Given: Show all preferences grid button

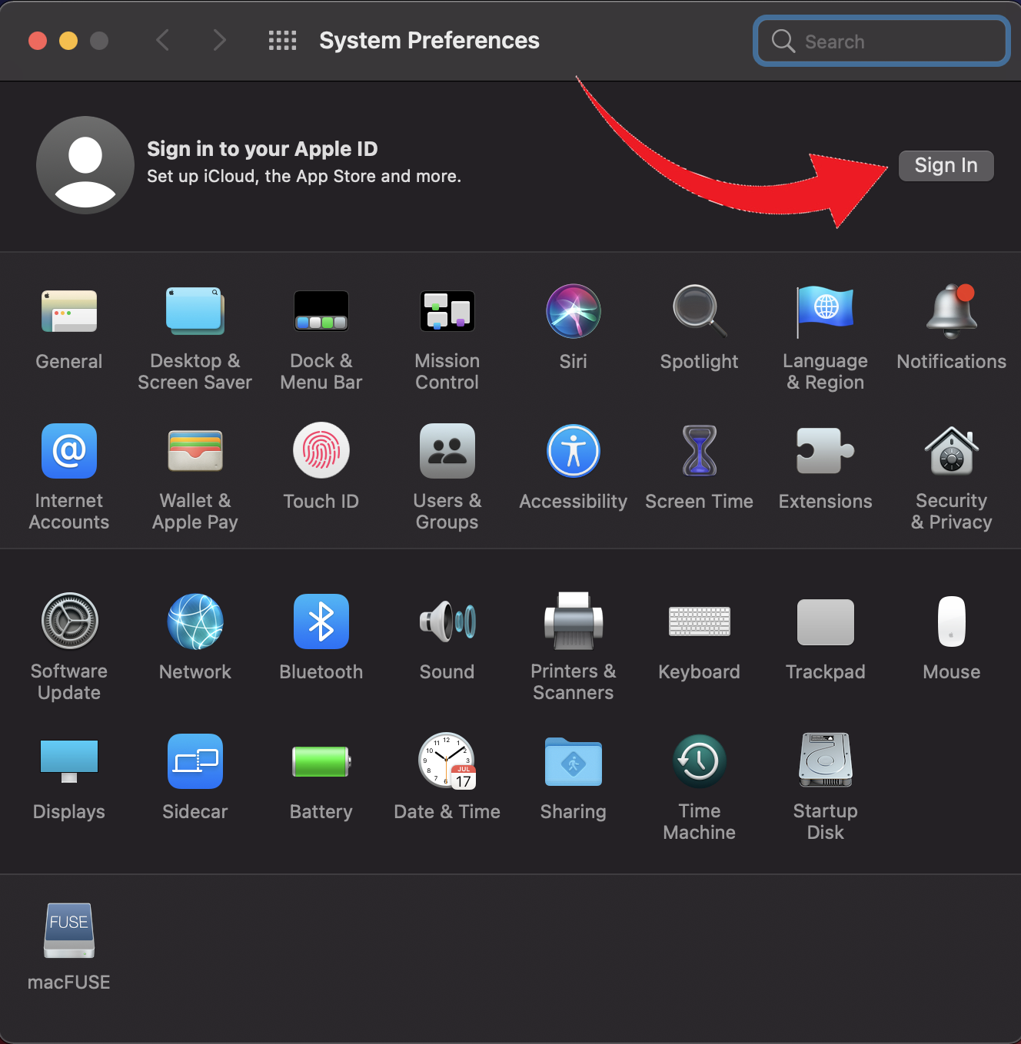Looking at the screenshot, I should pyautogui.click(x=283, y=41).
